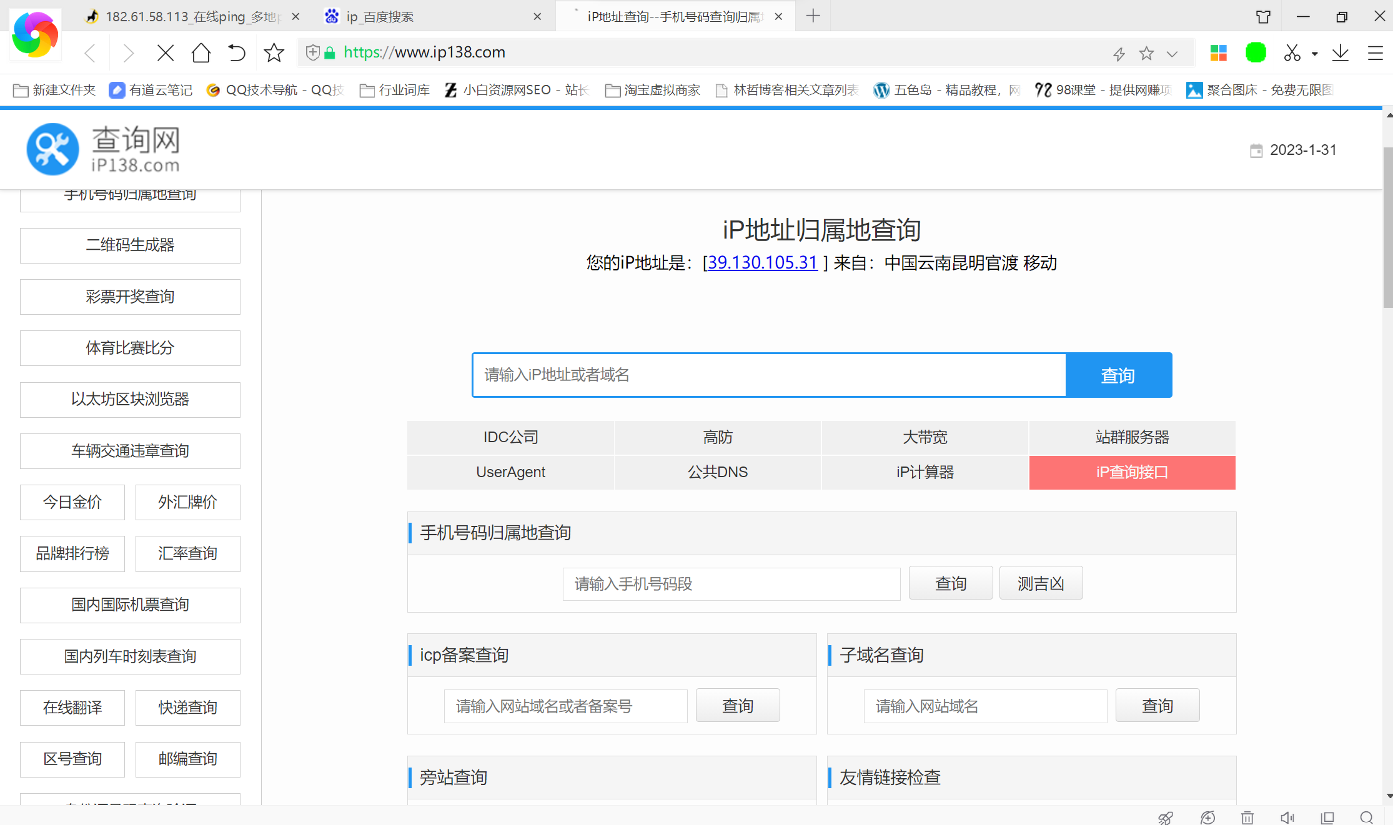Click the scissors screenshot tool icon
This screenshot has height=825, width=1393.
[1292, 53]
